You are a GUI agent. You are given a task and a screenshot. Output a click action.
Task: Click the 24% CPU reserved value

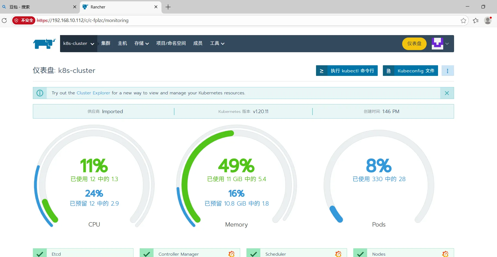click(x=94, y=193)
